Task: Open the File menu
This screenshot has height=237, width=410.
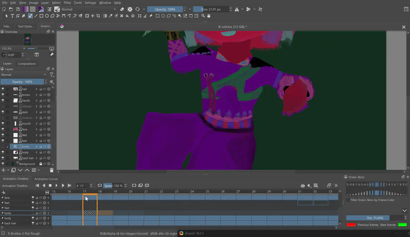Action: coord(5,3)
